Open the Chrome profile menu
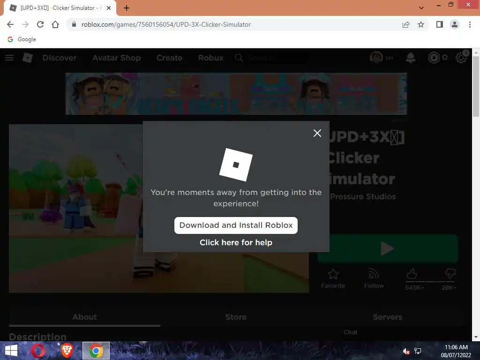Screen dimensions: 480x360 click(455, 24)
